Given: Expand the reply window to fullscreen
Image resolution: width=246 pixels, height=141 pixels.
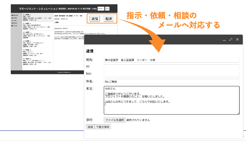Looking at the screenshot, I should click(231, 40).
